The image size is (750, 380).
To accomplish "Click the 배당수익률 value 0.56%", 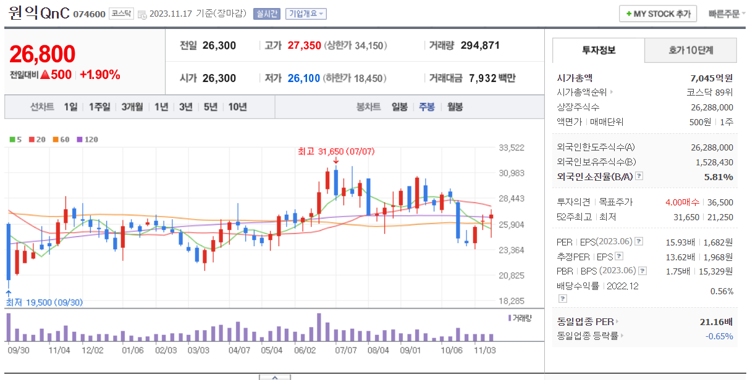I will click(x=722, y=291).
